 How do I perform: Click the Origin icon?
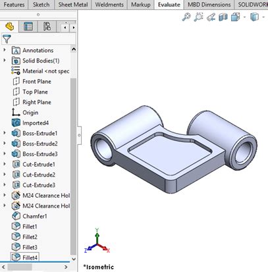[16, 113]
